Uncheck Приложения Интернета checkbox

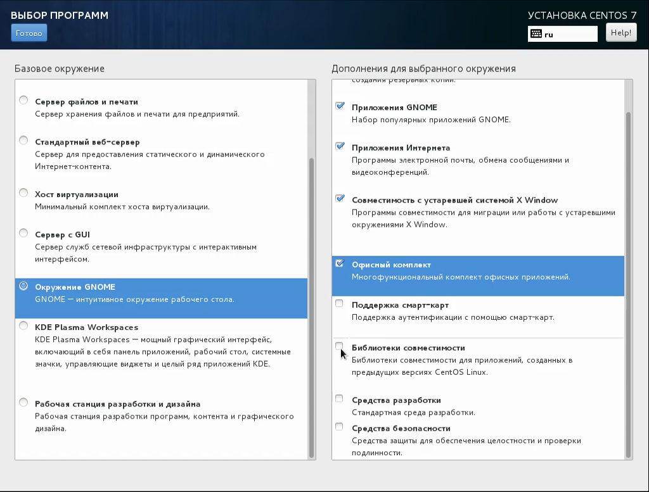[340, 146]
